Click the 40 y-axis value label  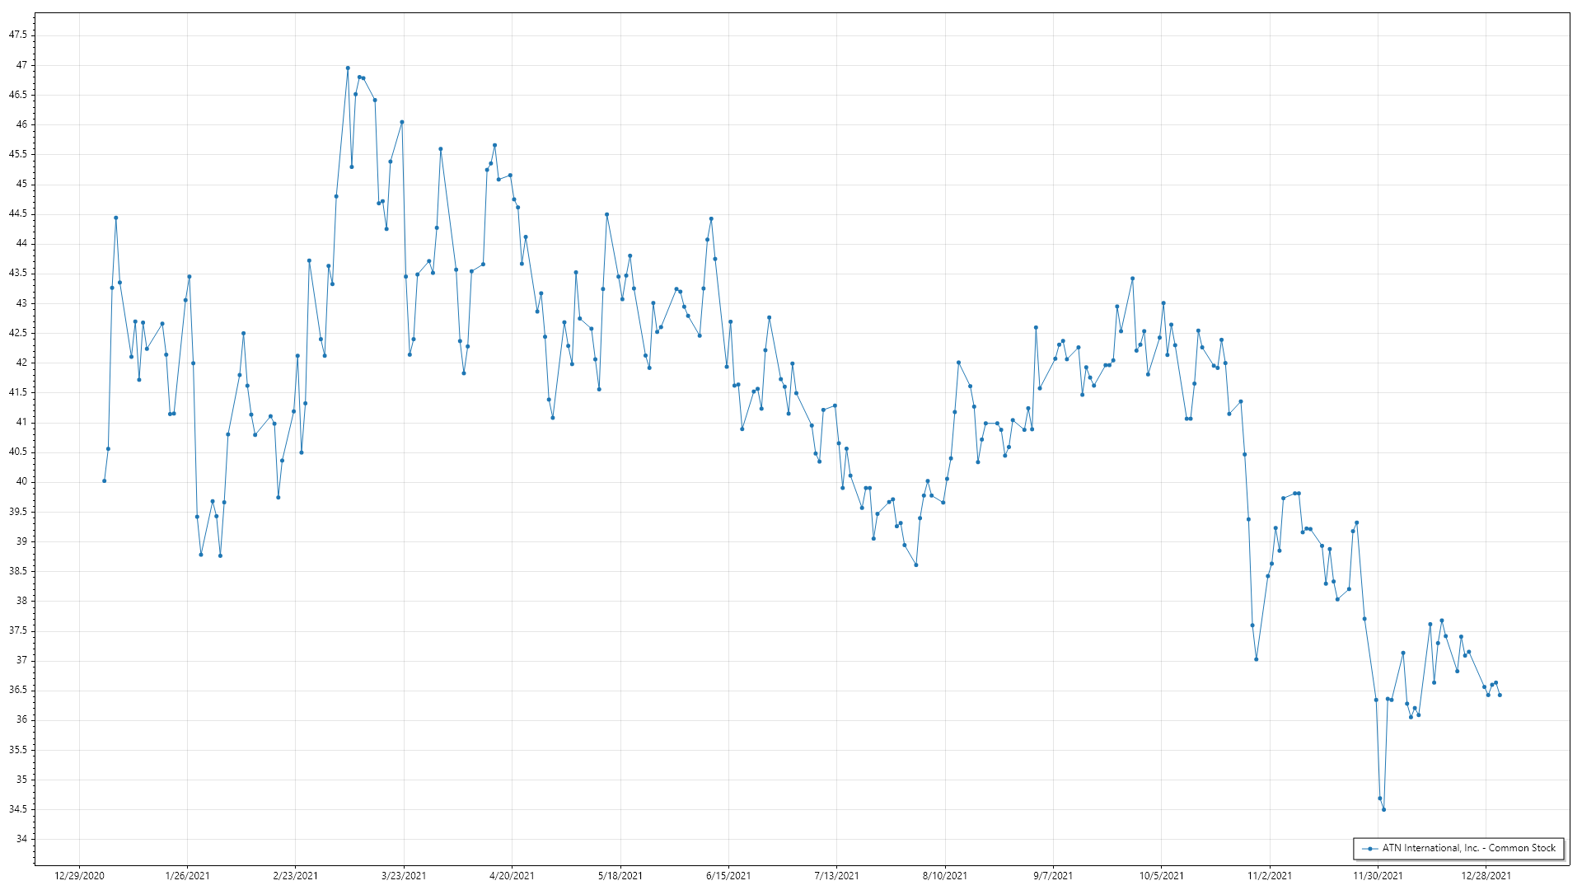(x=21, y=481)
